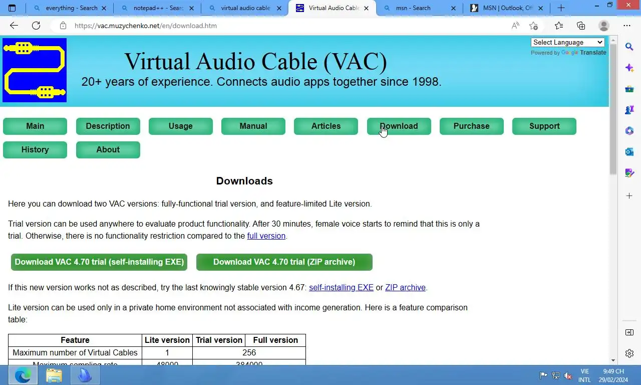This screenshot has height=385, width=641.
Task: Click the Lite version column header
Action: pyautogui.click(x=167, y=340)
